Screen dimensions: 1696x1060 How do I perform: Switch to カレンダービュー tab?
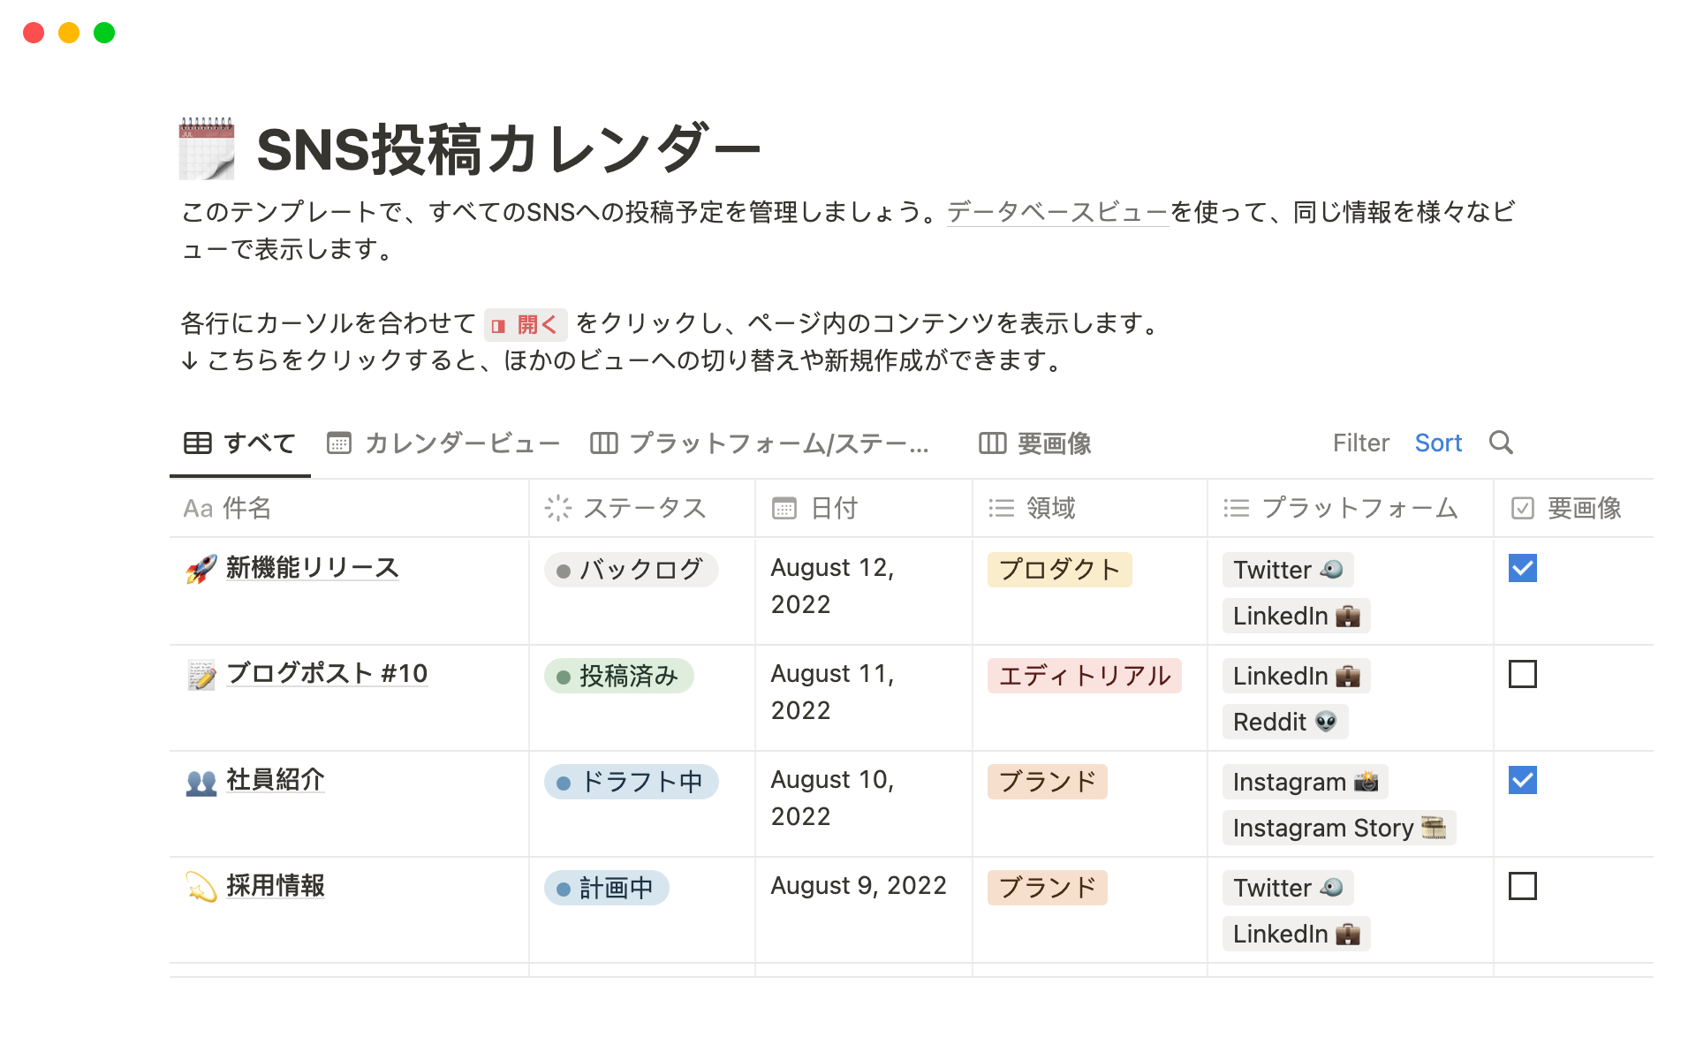(x=443, y=443)
